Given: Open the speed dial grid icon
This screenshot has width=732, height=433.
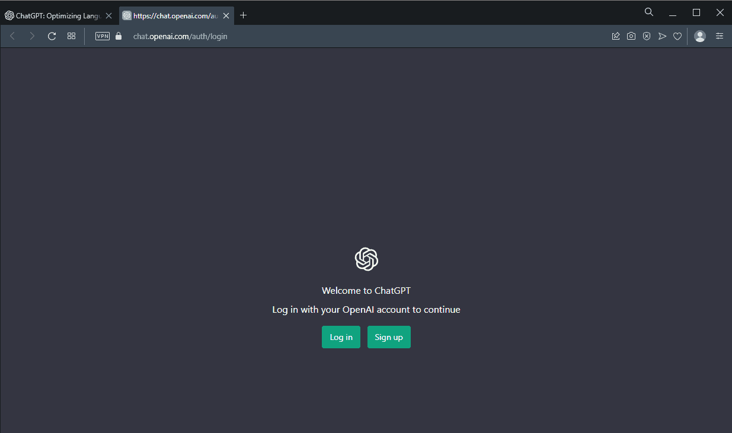Looking at the screenshot, I should click(71, 36).
